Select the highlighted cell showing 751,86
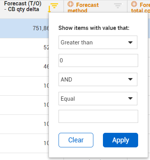 point(24,28)
